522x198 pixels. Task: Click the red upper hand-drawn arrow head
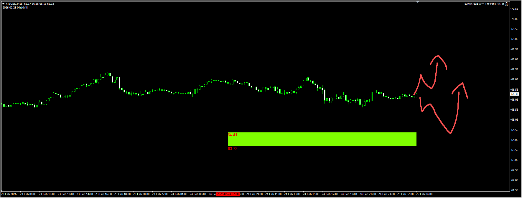tap(438, 56)
